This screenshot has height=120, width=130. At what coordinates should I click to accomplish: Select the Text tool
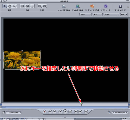pos(32,6)
